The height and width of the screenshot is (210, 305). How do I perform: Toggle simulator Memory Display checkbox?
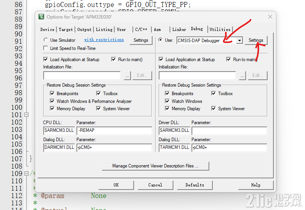point(52,109)
